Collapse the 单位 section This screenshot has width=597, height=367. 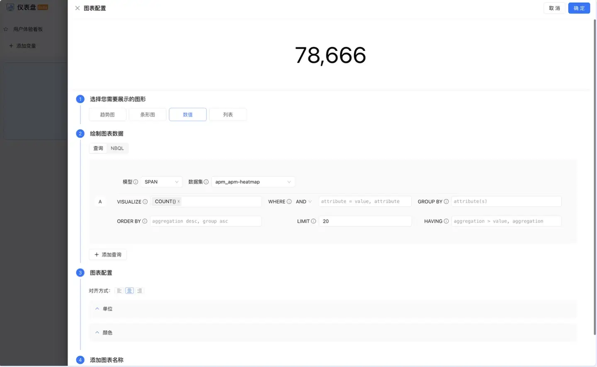[97, 309]
